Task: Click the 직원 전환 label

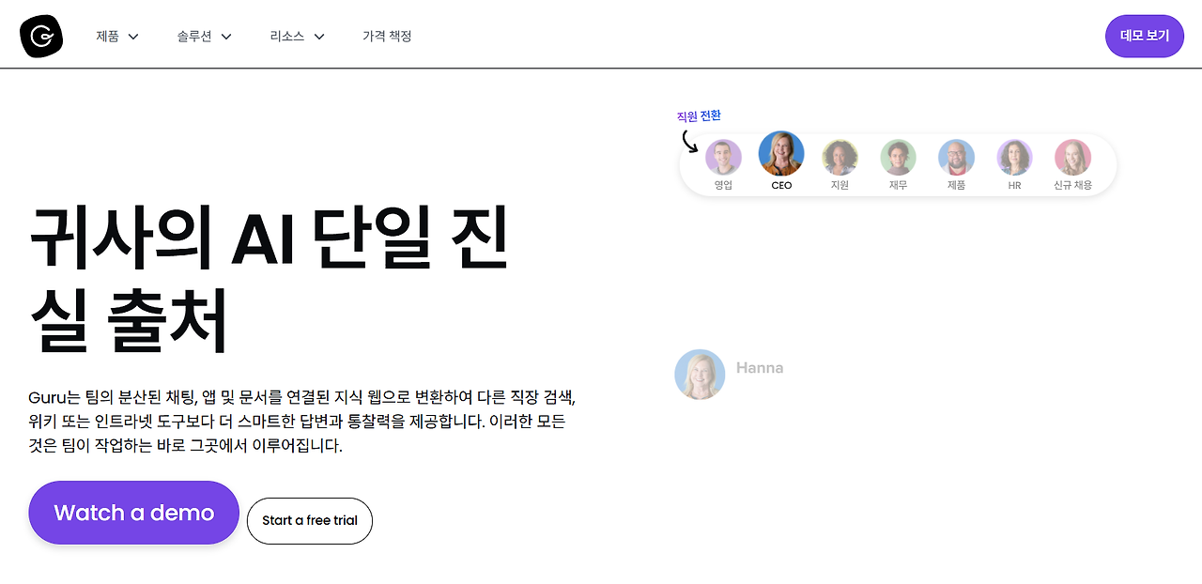Action: coord(699,116)
